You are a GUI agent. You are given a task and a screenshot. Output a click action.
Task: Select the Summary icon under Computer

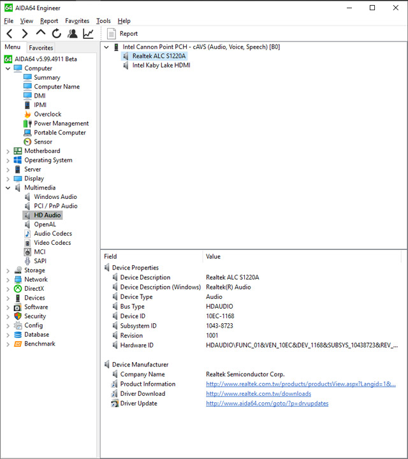27,77
